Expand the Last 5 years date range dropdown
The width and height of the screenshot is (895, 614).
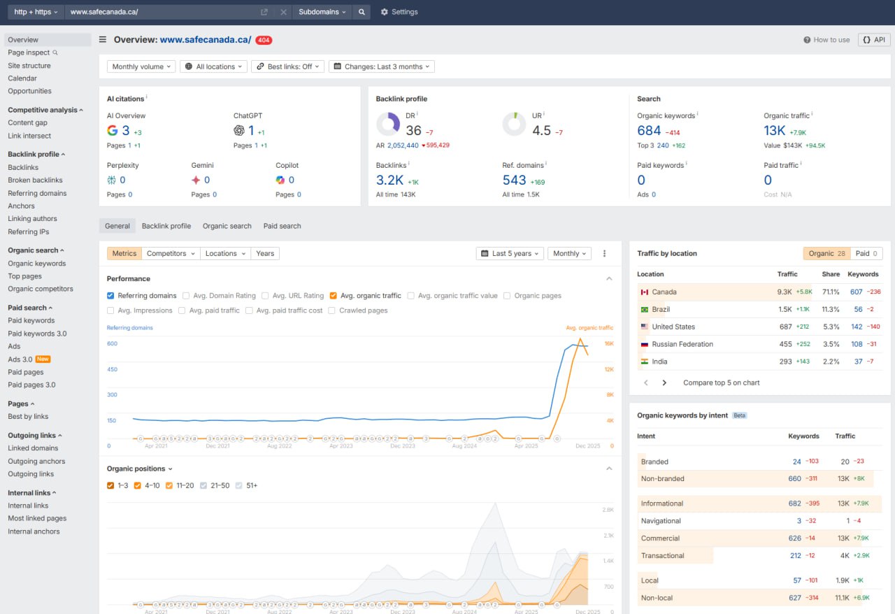(509, 254)
